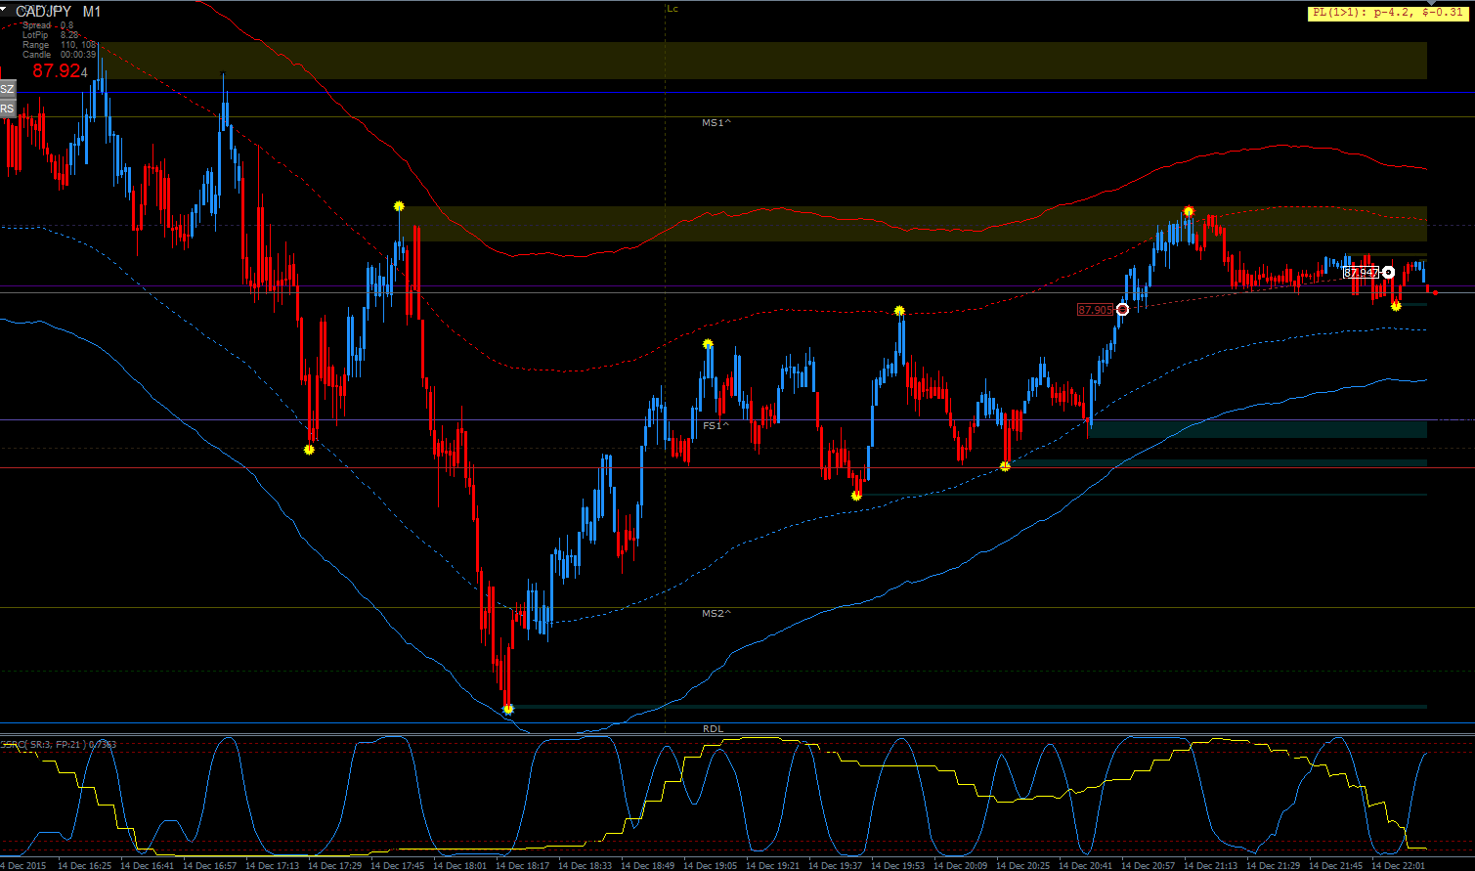Click the 14 Dec 18:17 time label
This screenshot has height=871, width=1475.
click(x=523, y=865)
